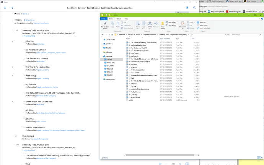Click Edit in the Open group
This screenshot has width=264, height=165.
click(190, 25)
